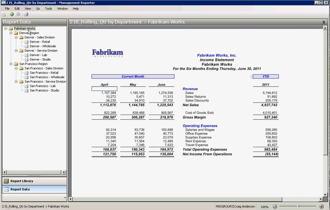Click the tree pane scroll left arrow
This screenshot has height=210, width=330.
point(4,172)
